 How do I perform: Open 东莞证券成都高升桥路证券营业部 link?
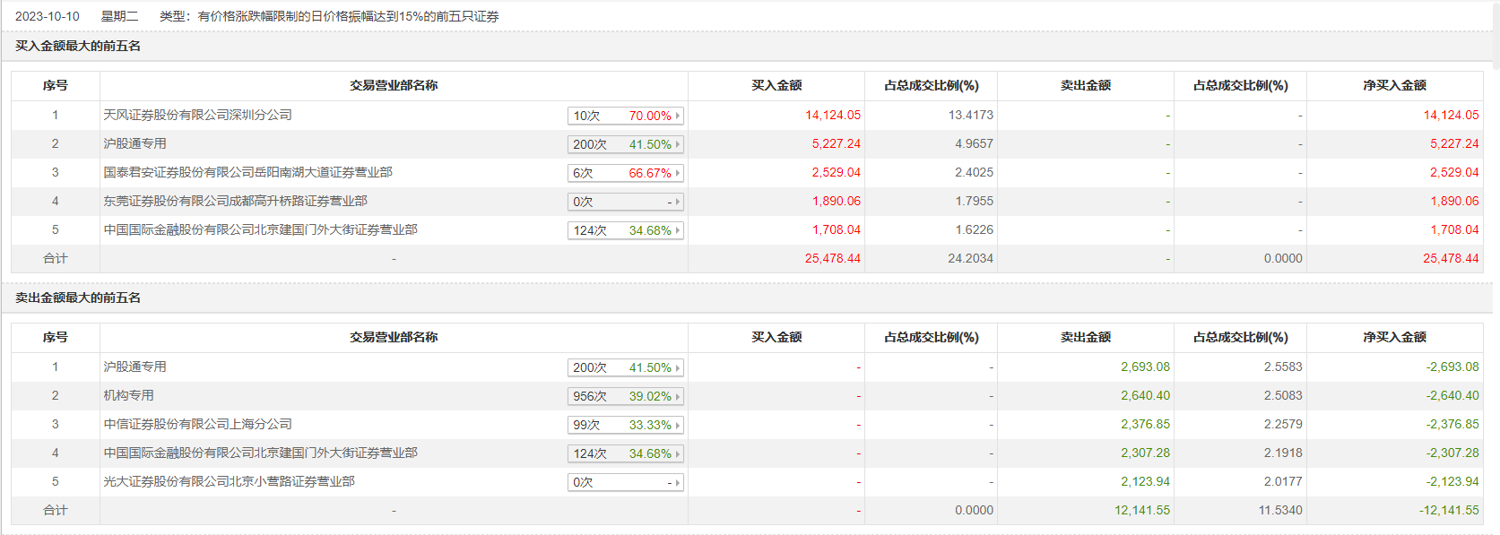[235, 201]
